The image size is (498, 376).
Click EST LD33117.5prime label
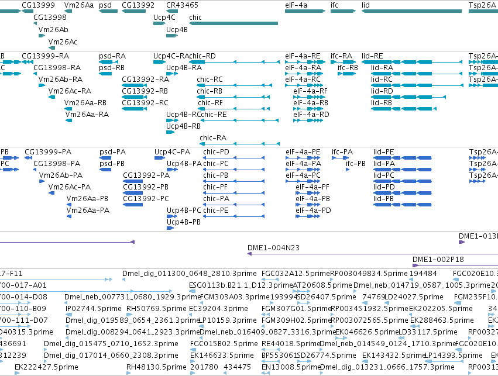(428, 332)
